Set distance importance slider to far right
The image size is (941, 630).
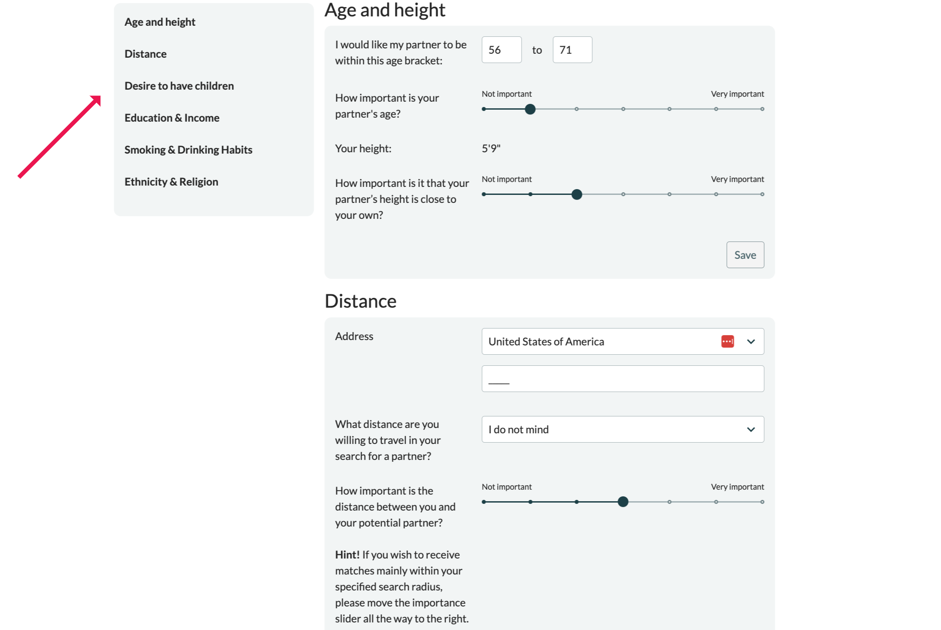(x=762, y=502)
